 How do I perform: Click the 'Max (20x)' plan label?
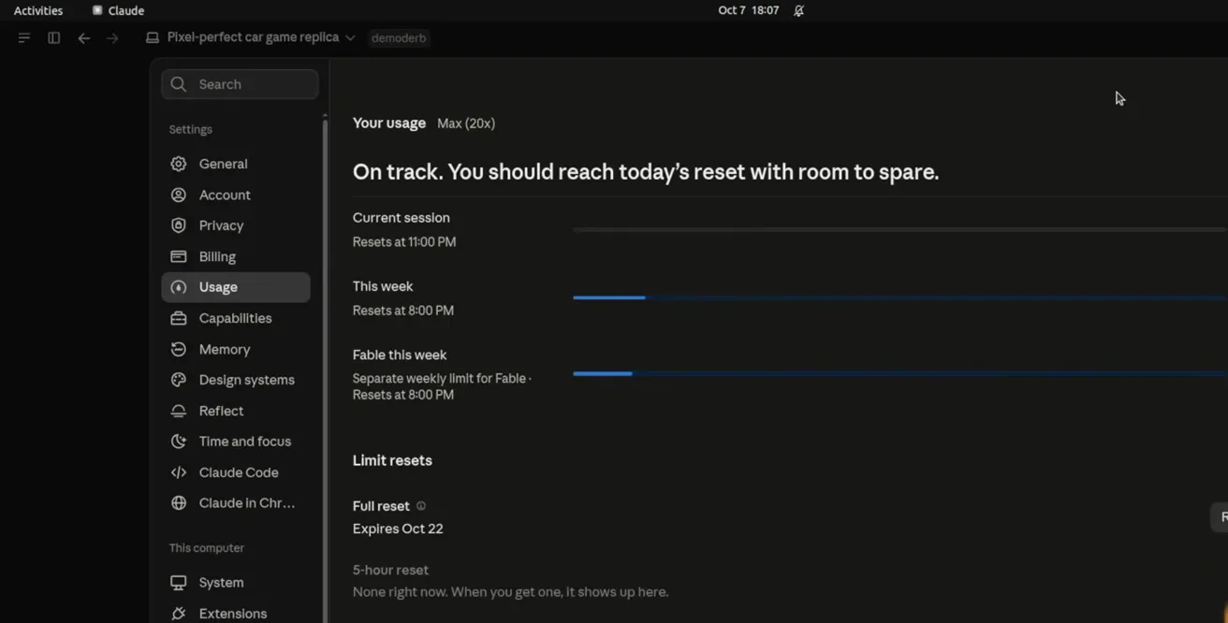pyautogui.click(x=466, y=123)
